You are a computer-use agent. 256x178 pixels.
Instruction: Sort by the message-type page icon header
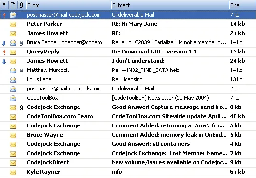[13, 5]
